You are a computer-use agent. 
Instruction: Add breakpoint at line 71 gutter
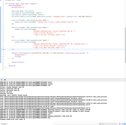3,7
